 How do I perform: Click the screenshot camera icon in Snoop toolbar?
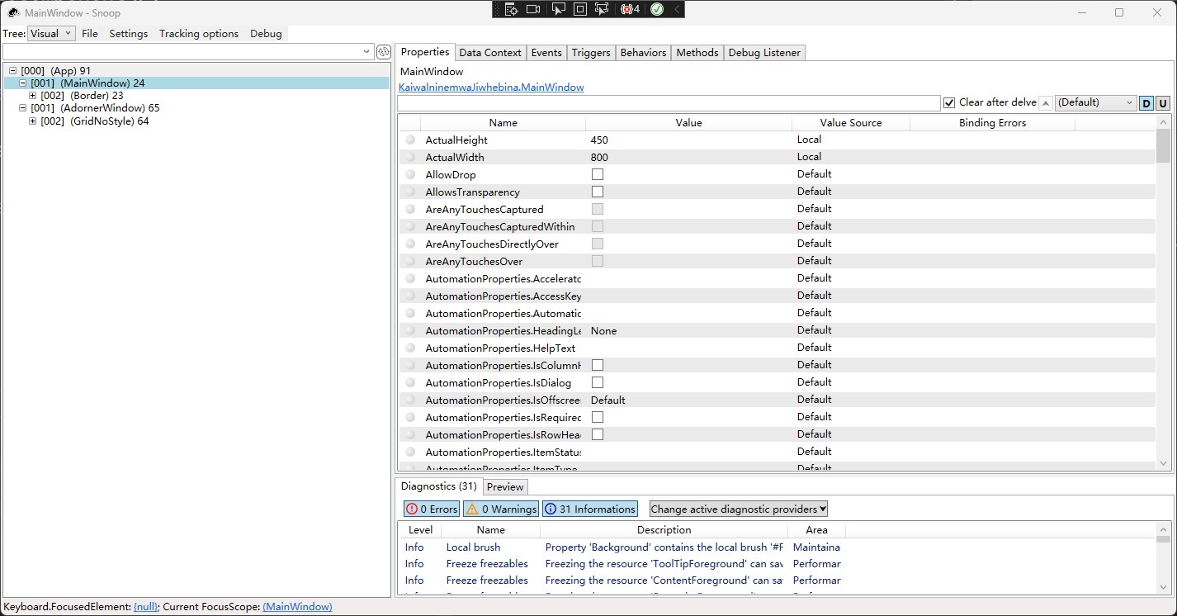533,9
